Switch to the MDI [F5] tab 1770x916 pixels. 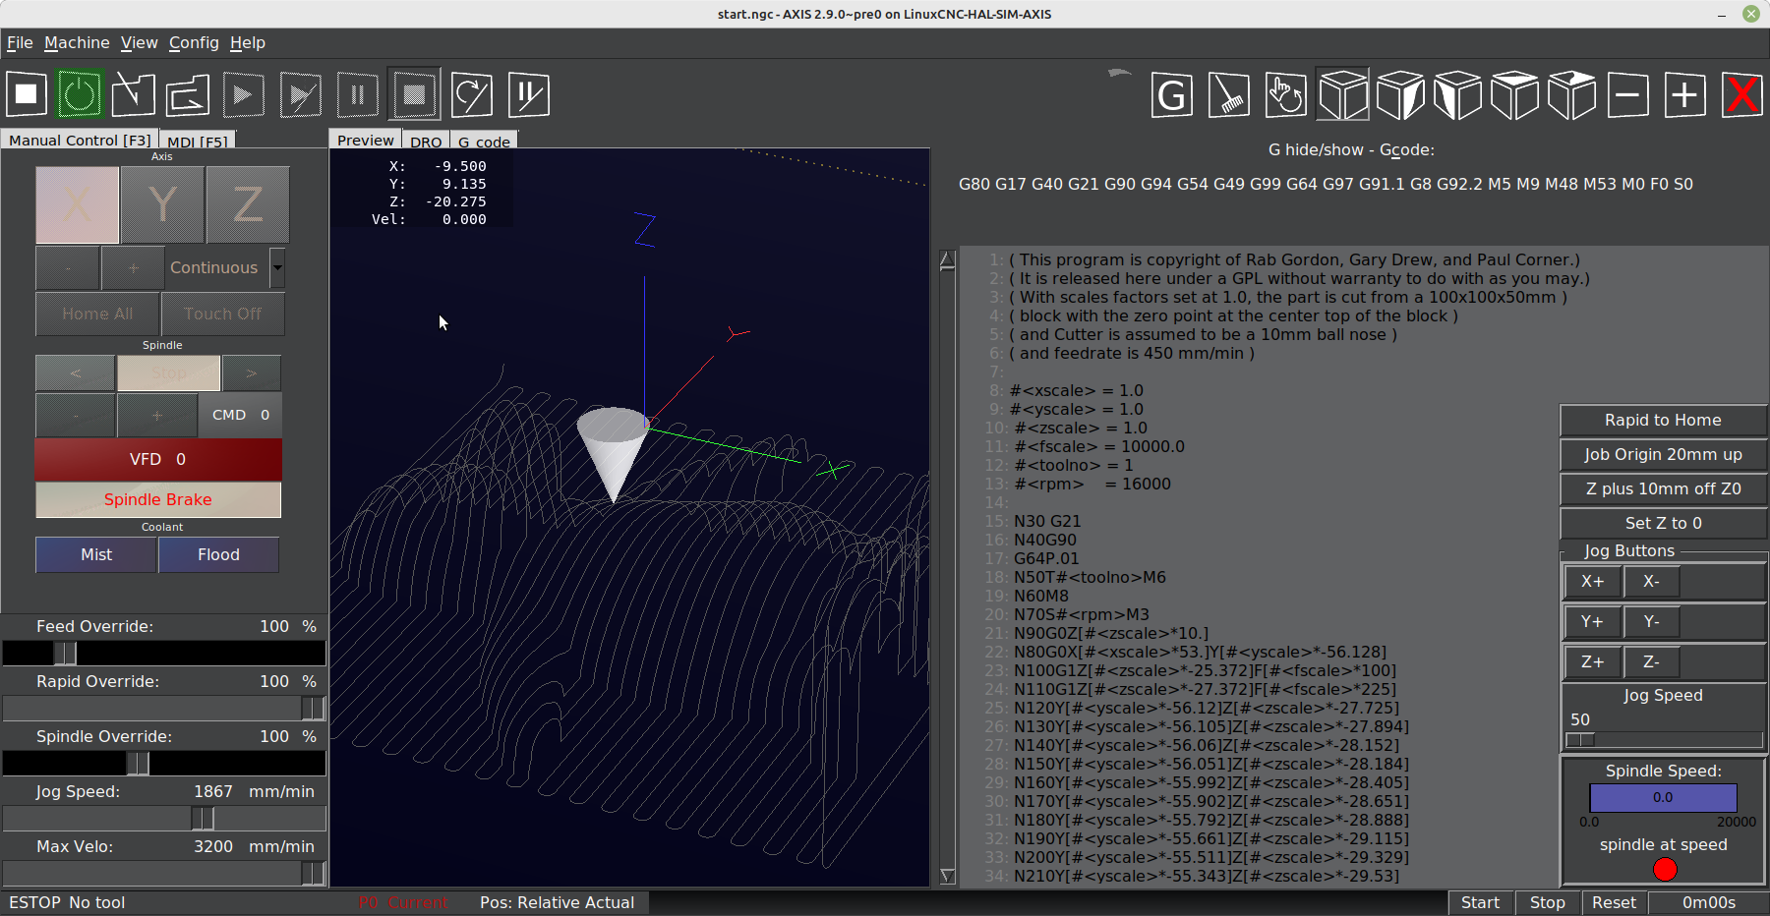(x=197, y=141)
